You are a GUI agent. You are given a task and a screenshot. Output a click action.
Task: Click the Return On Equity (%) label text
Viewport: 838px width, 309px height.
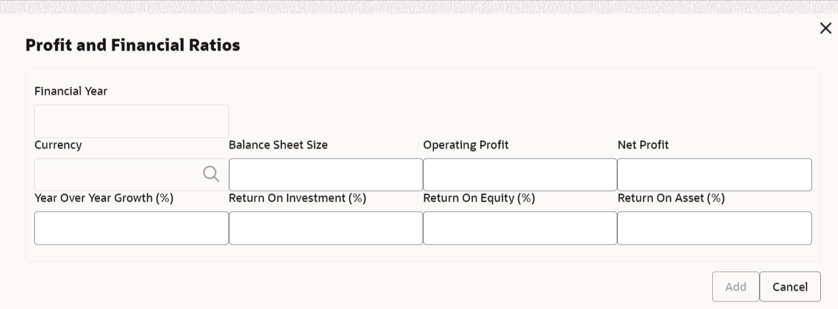[x=479, y=198]
